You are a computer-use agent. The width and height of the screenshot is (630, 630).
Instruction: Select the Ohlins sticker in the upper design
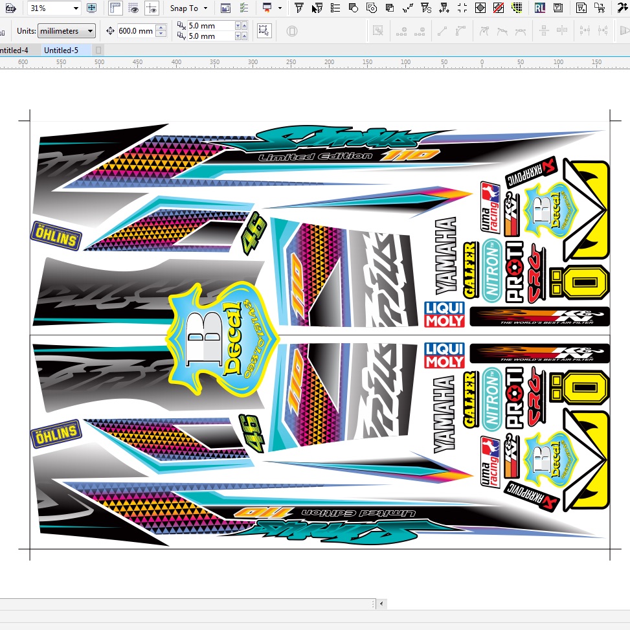pos(56,236)
